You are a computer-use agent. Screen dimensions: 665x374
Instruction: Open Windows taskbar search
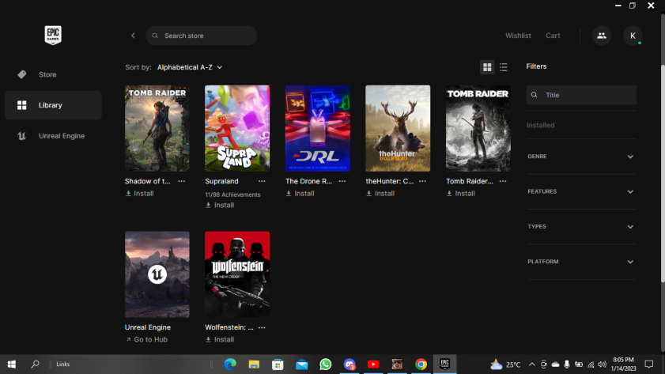[36, 365]
